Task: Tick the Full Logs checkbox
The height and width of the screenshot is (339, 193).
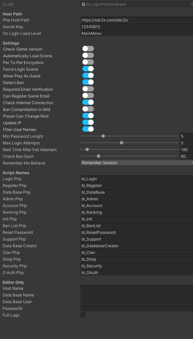Action: 83,315
